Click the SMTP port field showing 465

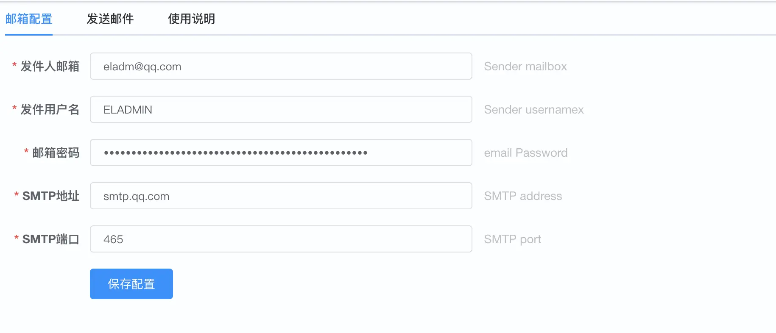pos(281,239)
